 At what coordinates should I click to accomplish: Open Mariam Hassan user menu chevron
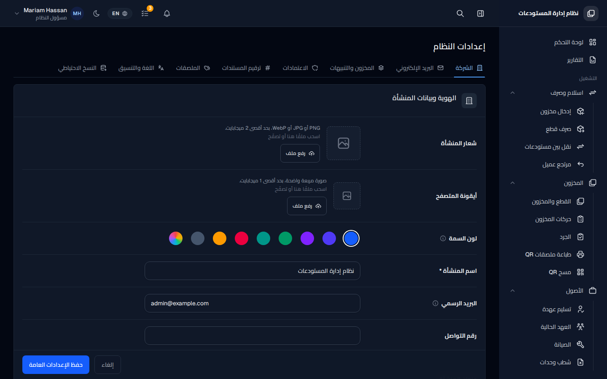(x=17, y=13)
